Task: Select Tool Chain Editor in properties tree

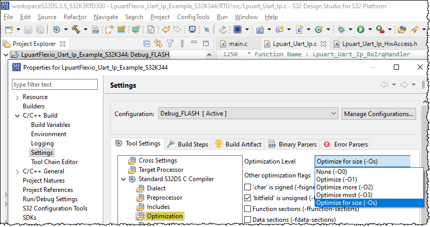Action: 54,162
